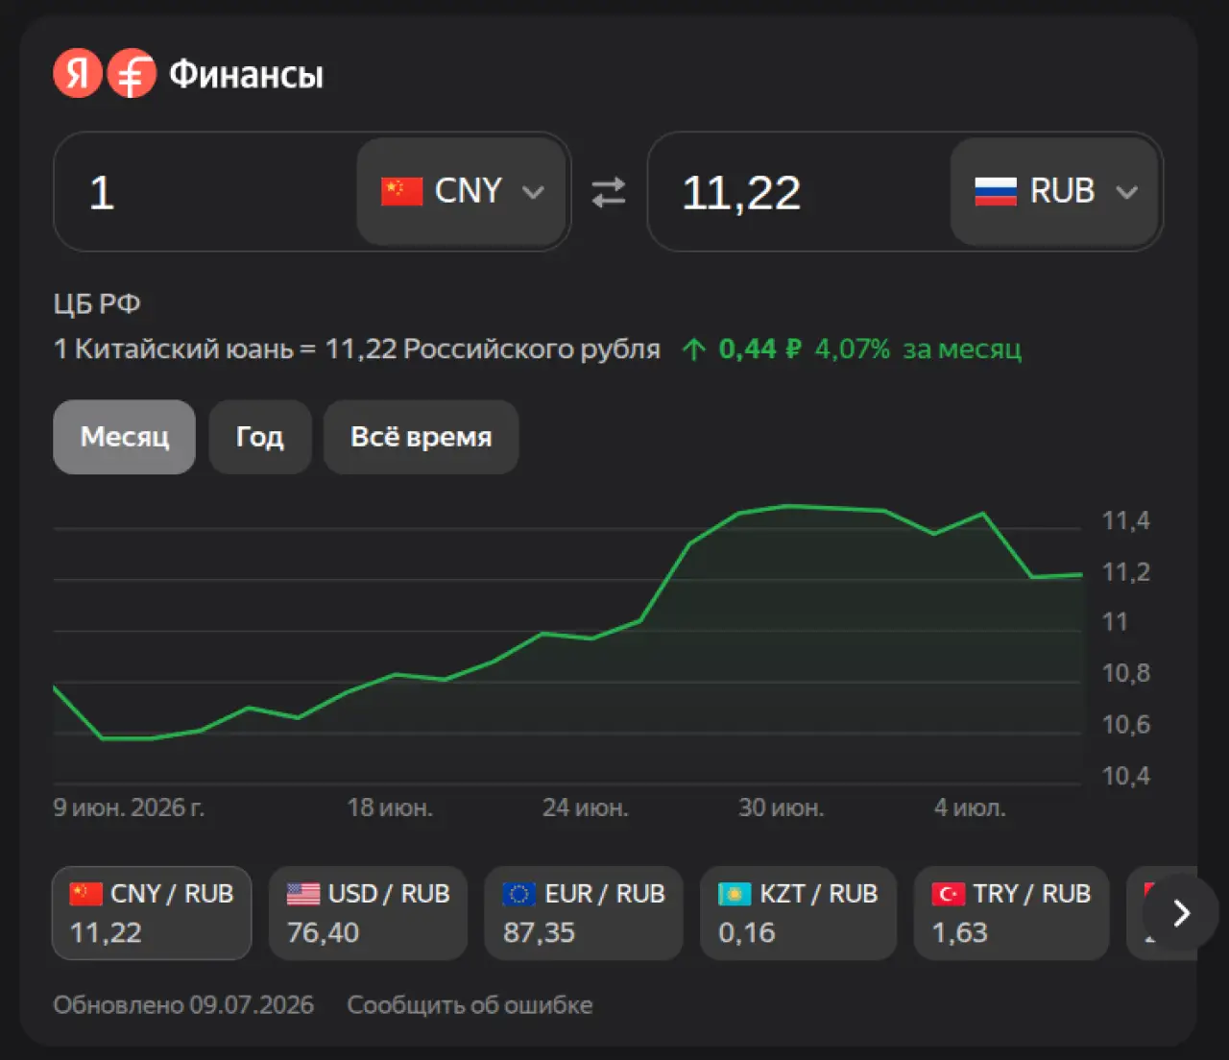
Task: Select the Месяц period tab
Action: coord(124,437)
